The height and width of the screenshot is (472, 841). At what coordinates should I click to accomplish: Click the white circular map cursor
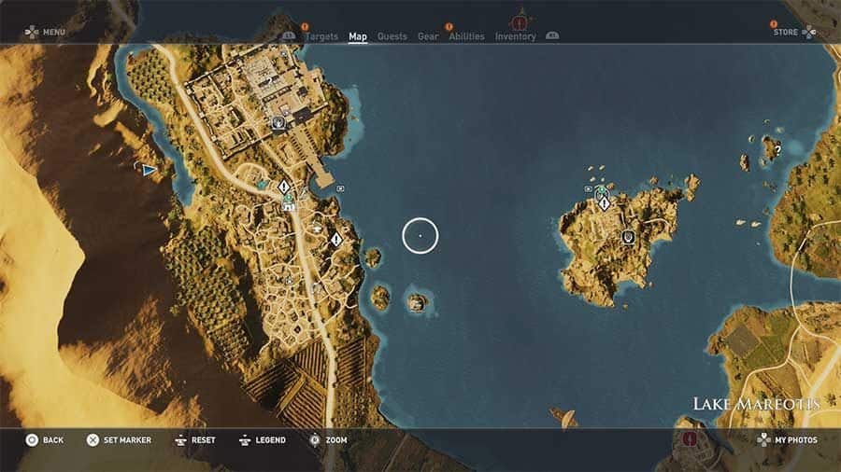tap(420, 235)
